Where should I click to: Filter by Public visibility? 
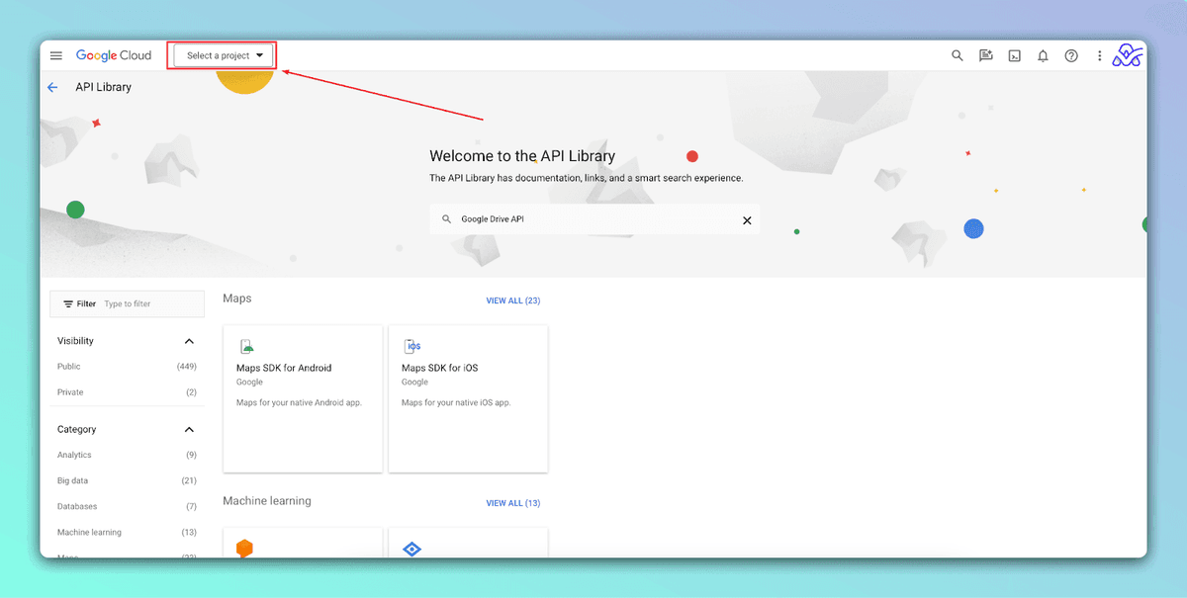pos(69,367)
